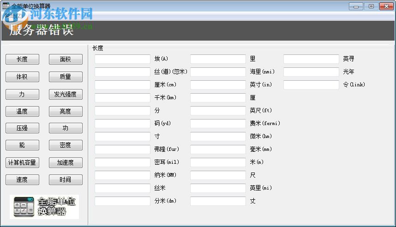The image size is (396, 227).
Task: Switch to 速度 conversion
Action: 22,180
